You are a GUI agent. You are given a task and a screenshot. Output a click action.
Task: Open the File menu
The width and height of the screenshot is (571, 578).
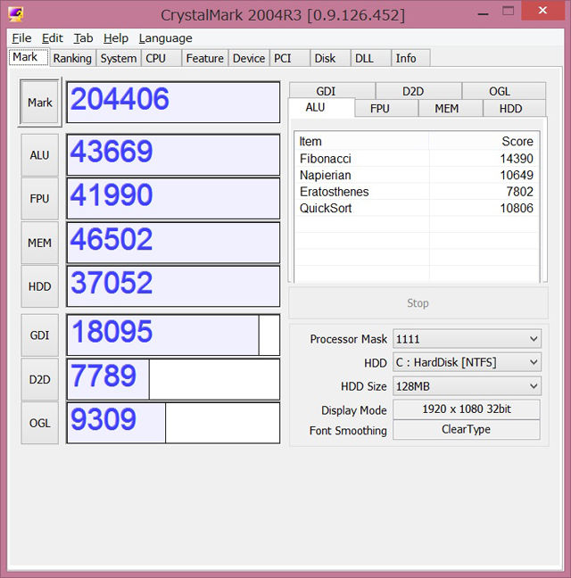(x=21, y=38)
